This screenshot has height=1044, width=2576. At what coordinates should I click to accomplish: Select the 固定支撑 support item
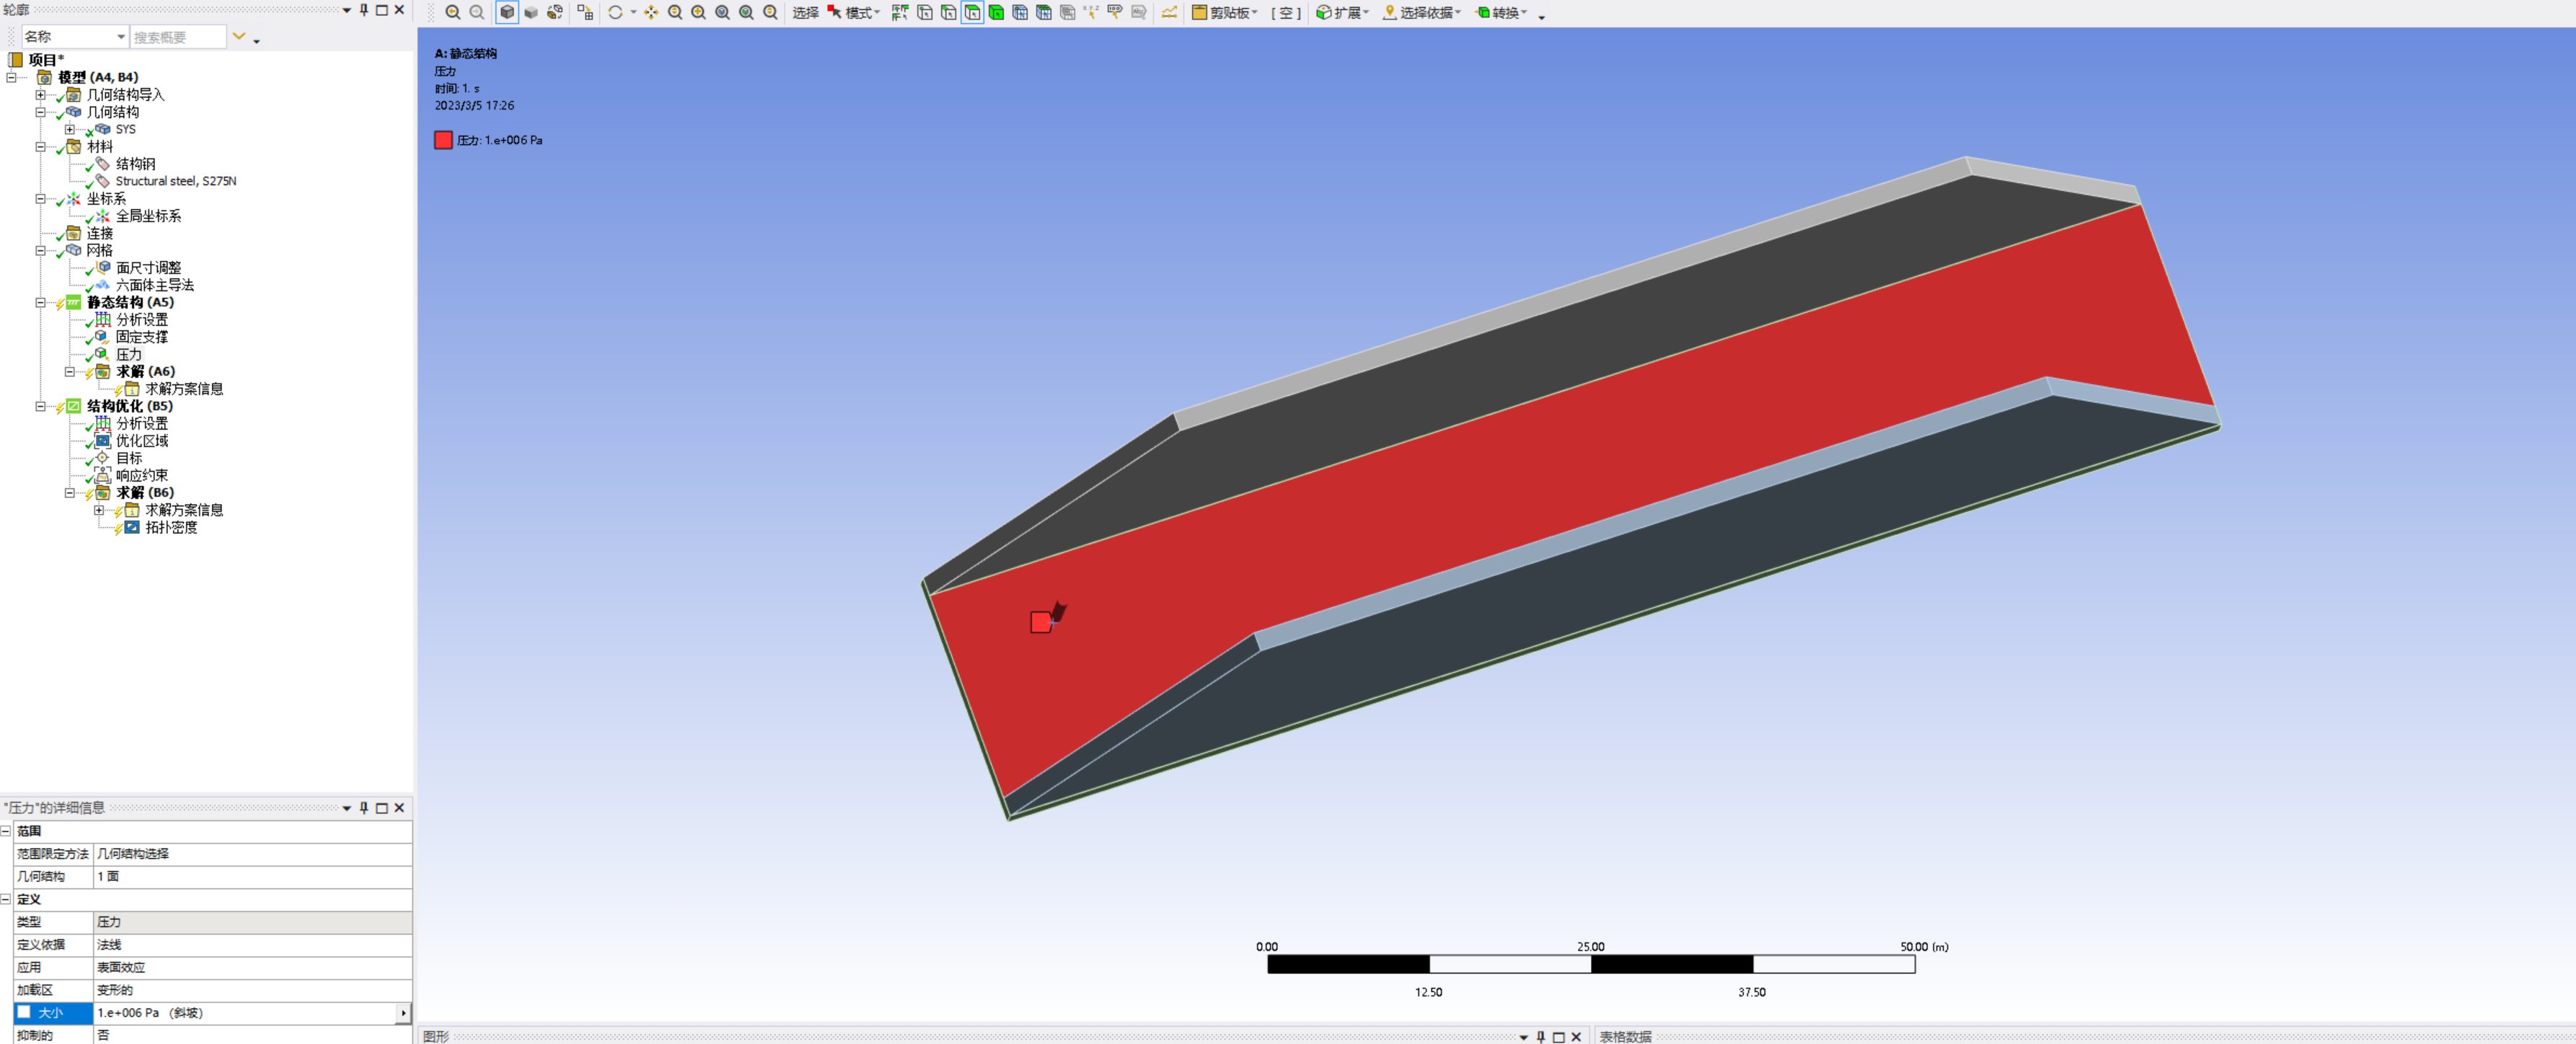point(141,337)
